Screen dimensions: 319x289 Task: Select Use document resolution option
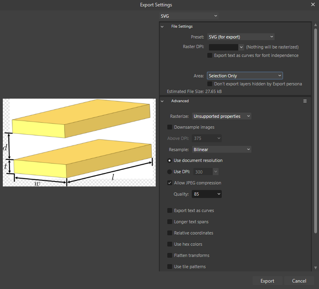pos(170,161)
